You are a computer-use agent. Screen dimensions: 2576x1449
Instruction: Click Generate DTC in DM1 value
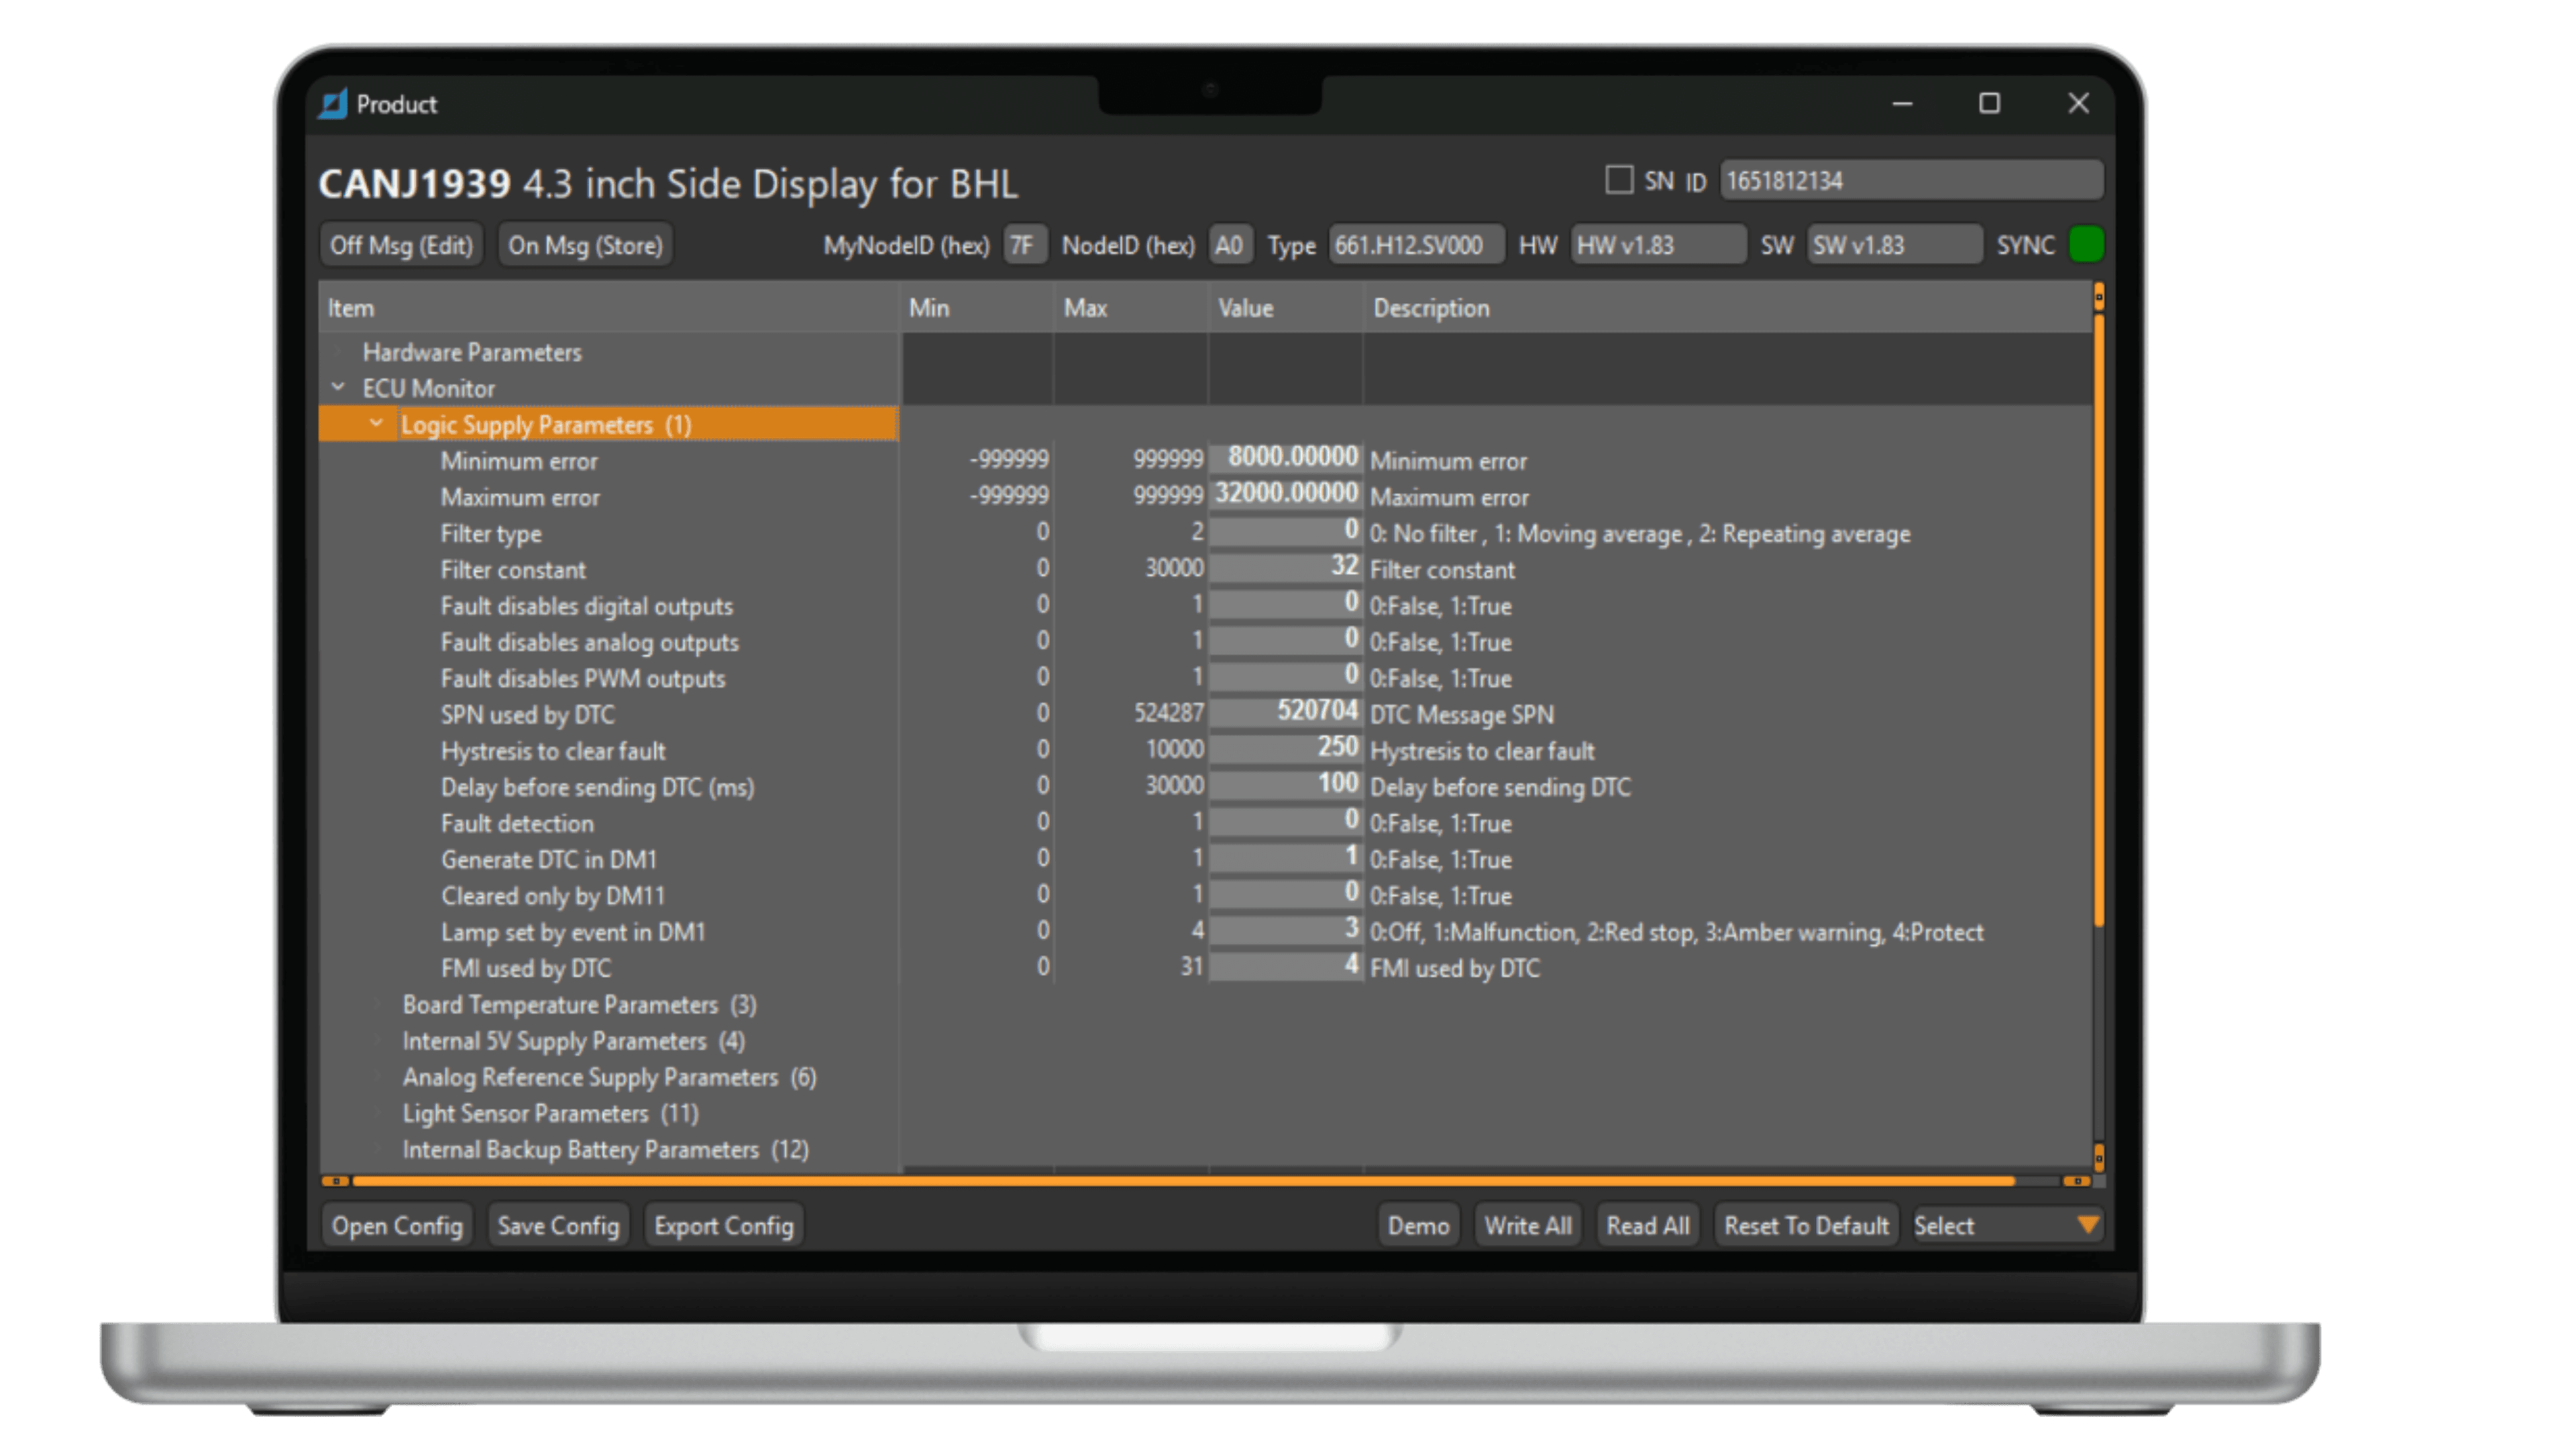point(1286,856)
